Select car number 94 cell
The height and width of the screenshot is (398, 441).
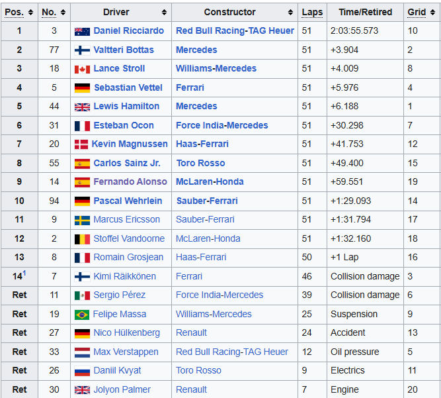pos(54,201)
